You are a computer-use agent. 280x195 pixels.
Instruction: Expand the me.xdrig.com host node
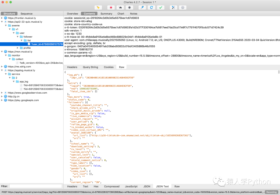(2, 67)
